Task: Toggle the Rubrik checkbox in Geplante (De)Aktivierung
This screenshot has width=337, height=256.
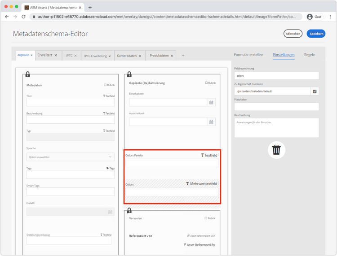Action: 206,83
